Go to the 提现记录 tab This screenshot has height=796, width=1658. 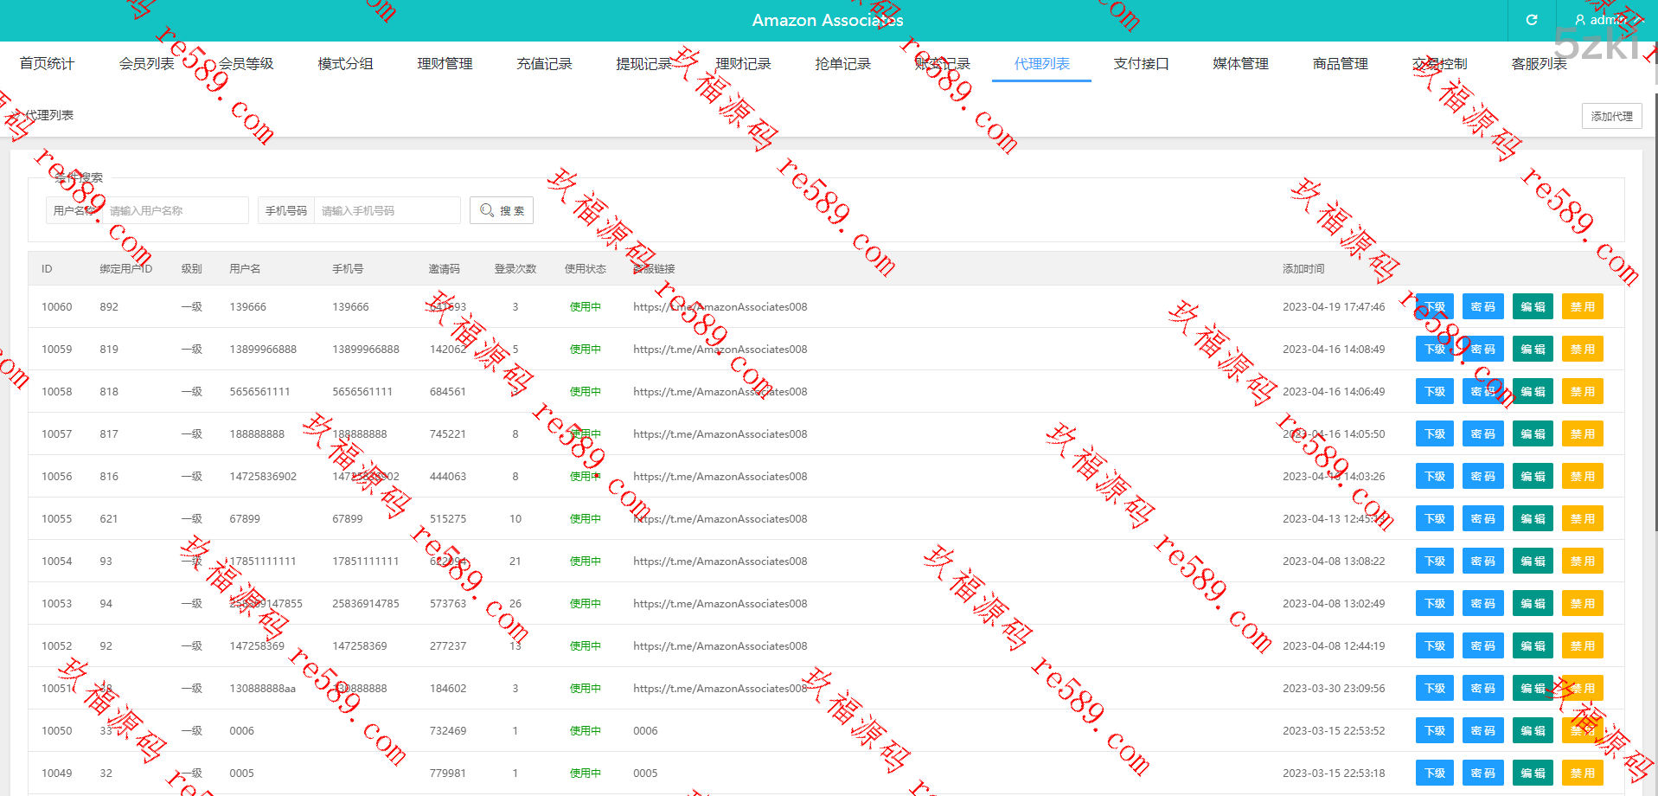point(643,64)
